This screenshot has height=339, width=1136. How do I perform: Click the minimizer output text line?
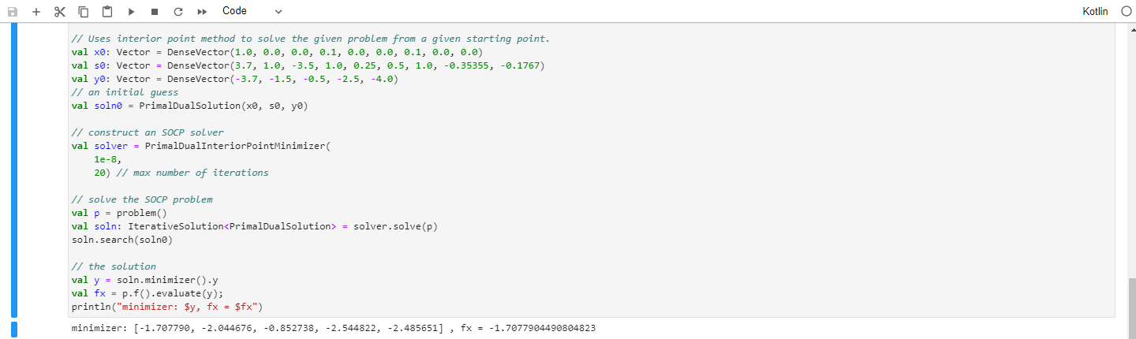[x=333, y=328]
